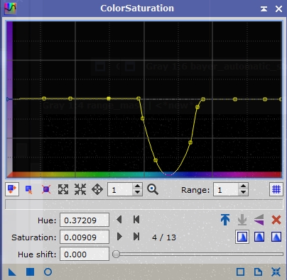The image size is (287, 280).
Task: Select the edit point mode icon
Action: (x=12, y=189)
